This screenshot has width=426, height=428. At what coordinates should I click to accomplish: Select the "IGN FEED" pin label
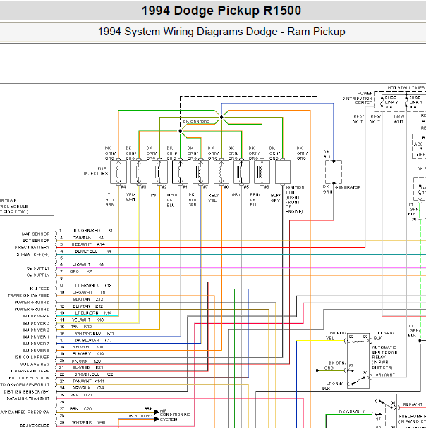(x=39, y=289)
